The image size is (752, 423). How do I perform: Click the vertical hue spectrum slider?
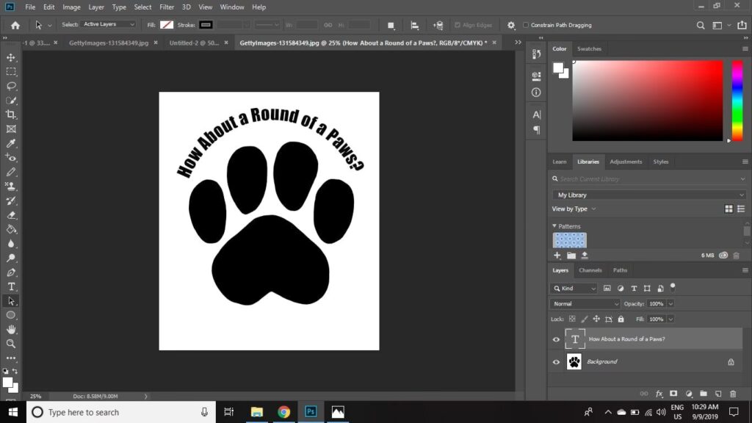pyautogui.click(x=737, y=100)
